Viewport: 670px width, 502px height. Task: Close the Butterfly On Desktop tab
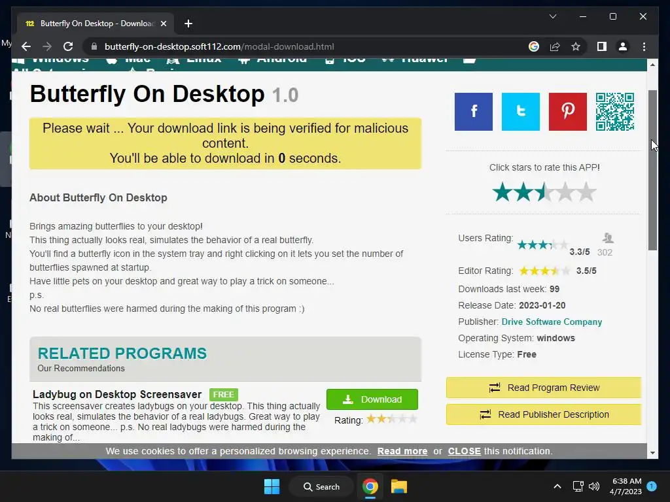pyautogui.click(x=163, y=24)
